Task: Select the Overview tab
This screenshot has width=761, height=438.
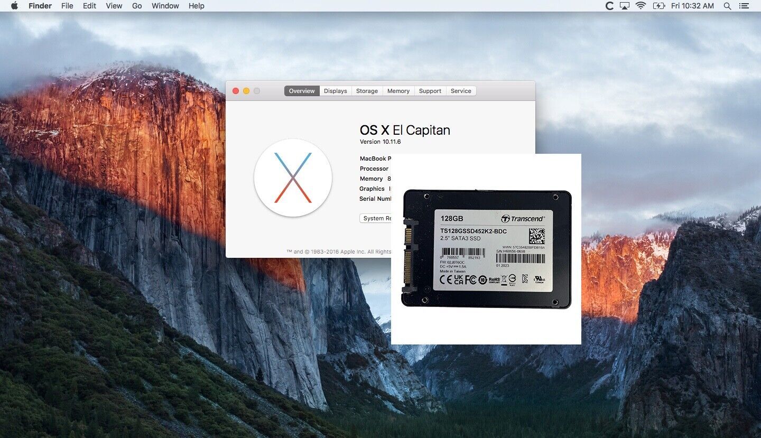Action: click(x=302, y=91)
